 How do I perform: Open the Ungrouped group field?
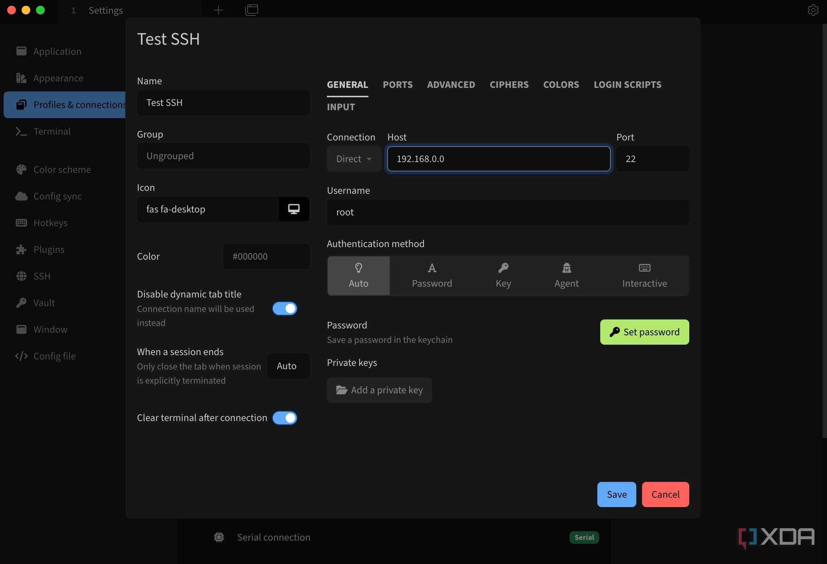223,156
